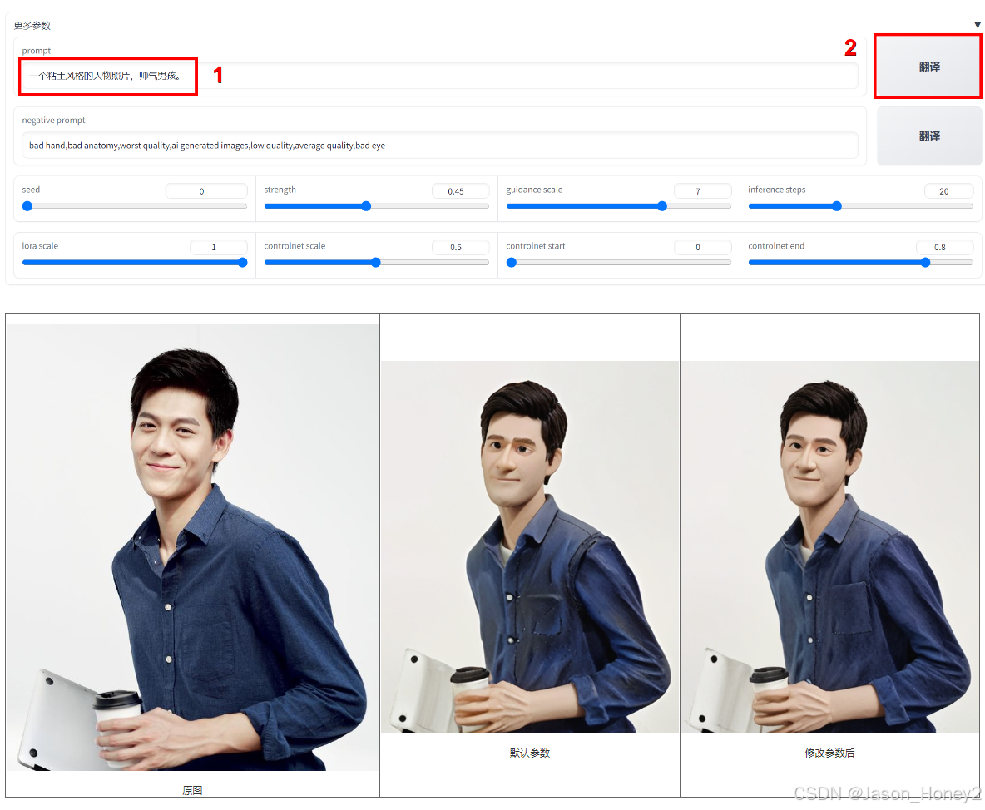Edit the controlnet start value box
This screenshot has width=985, height=810.
[x=702, y=247]
